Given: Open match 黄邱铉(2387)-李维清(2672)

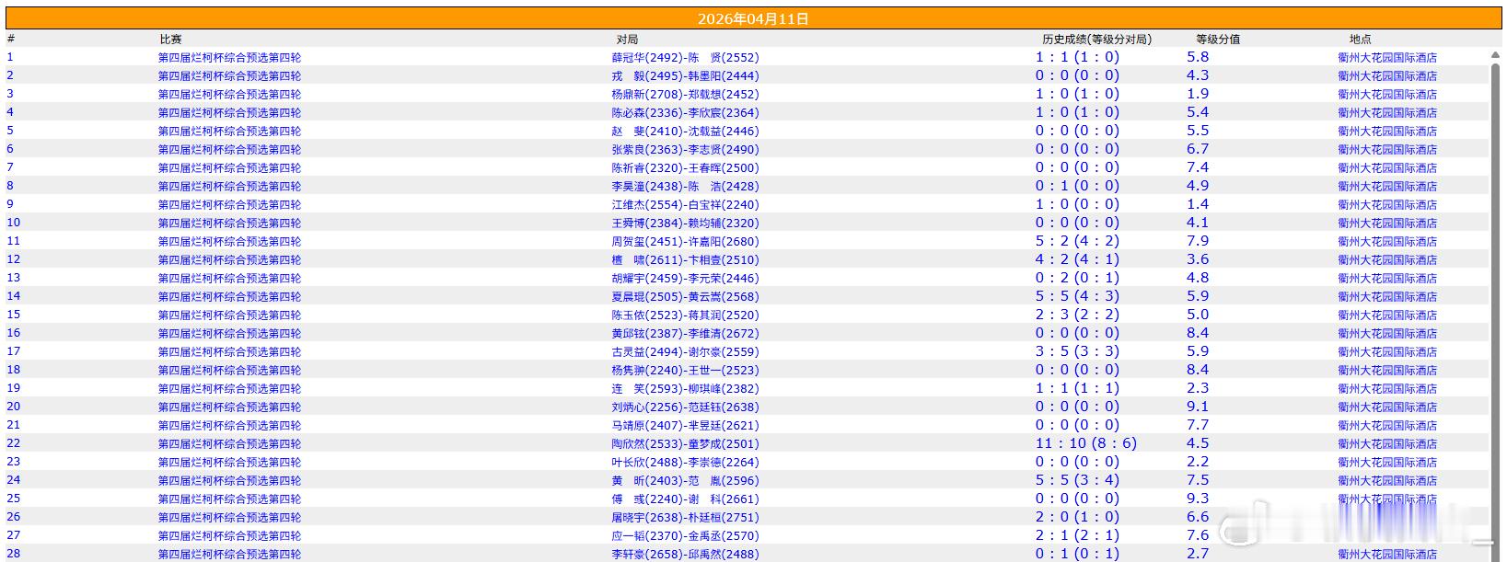Looking at the screenshot, I should click(x=685, y=333).
